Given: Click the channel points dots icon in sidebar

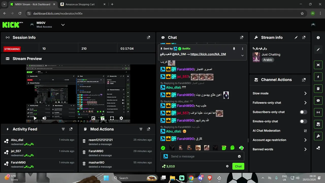Looking at the screenshot, I should 318,148.
